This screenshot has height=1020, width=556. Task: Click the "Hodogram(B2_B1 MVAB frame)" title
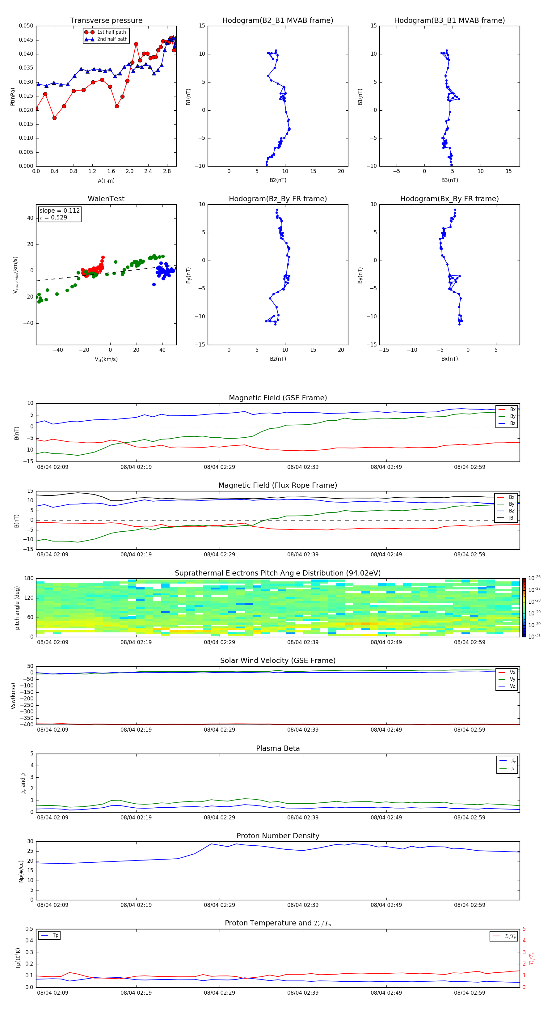point(278,21)
